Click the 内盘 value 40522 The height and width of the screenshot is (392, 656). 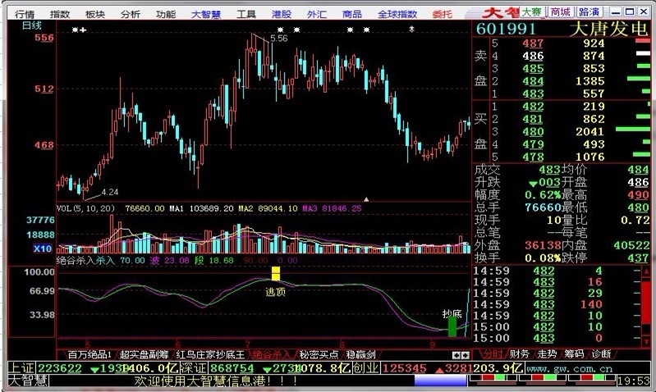[x=631, y=245]
